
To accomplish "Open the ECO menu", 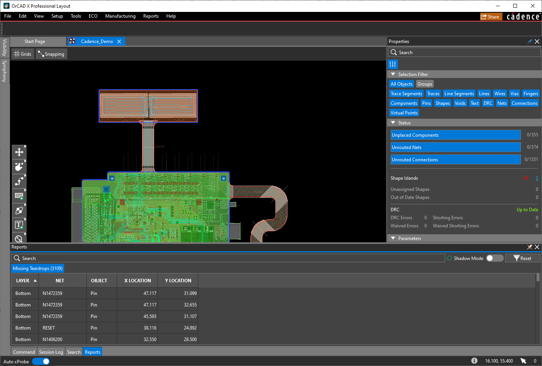I will [x=93, y=16].
